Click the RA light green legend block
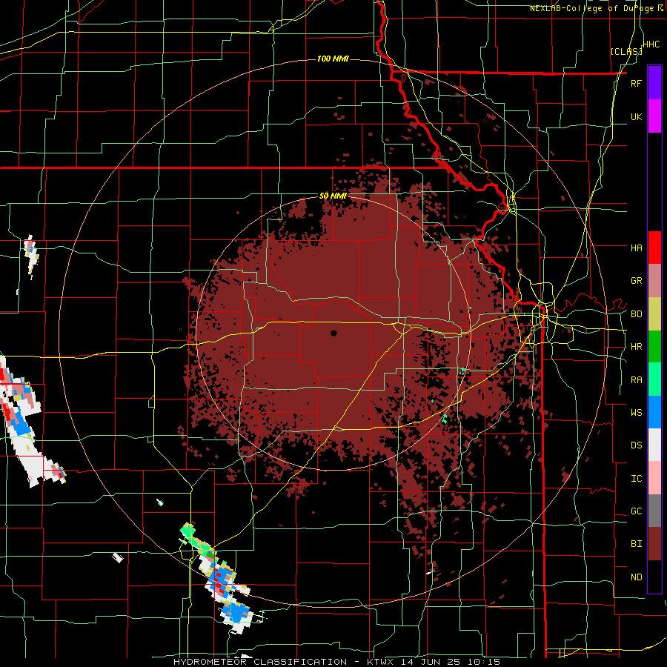The height and width of the screenshot is (667, 667). 654,379
